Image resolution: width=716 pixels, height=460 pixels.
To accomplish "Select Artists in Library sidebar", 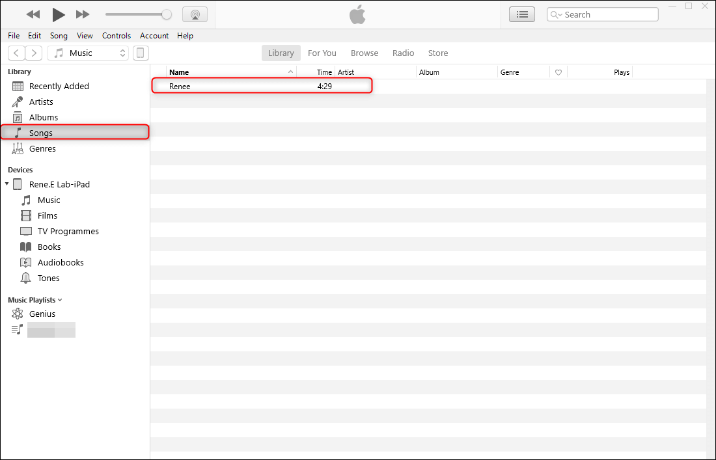I will (75, 101).
